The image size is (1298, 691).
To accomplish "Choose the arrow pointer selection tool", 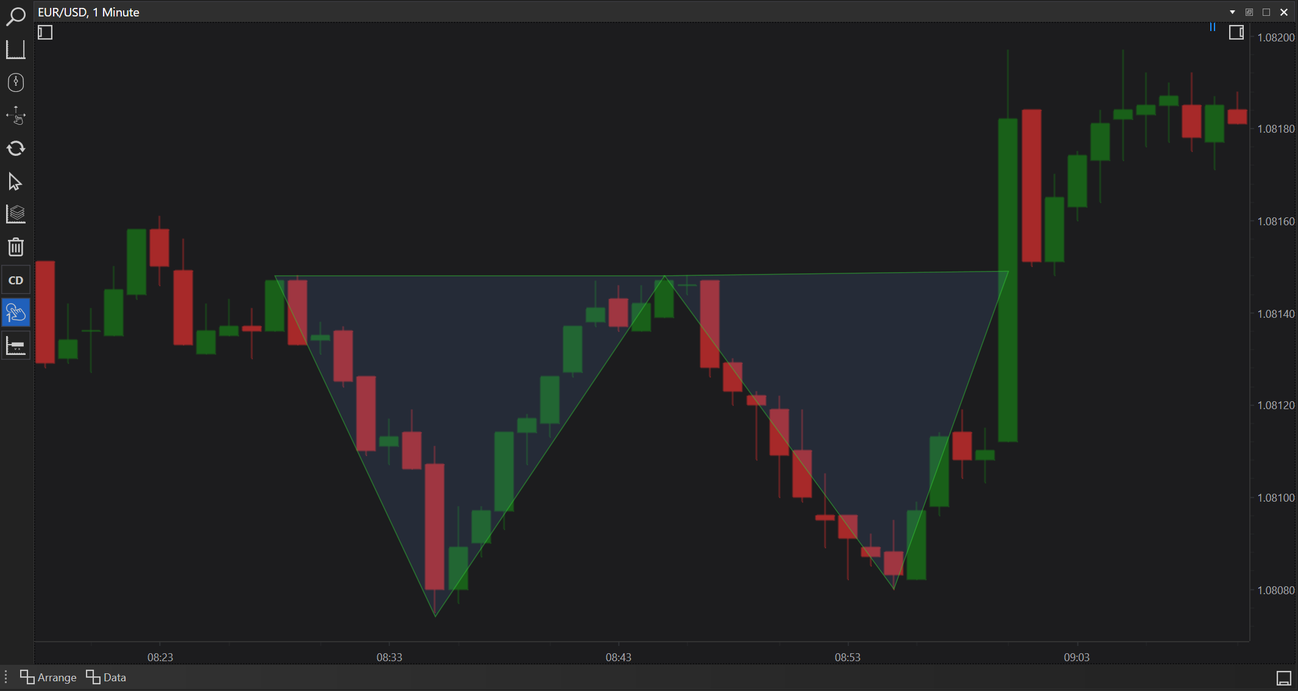I will tap(15, 181).
